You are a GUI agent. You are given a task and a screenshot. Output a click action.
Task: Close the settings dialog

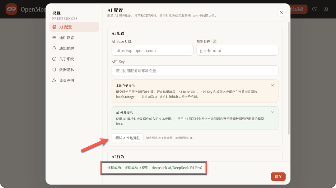click(281, 12)
